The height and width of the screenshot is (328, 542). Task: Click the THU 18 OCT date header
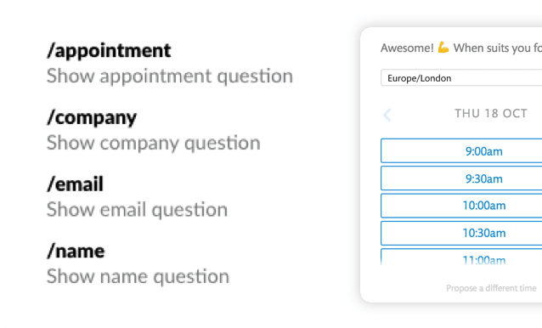point(491,113)
